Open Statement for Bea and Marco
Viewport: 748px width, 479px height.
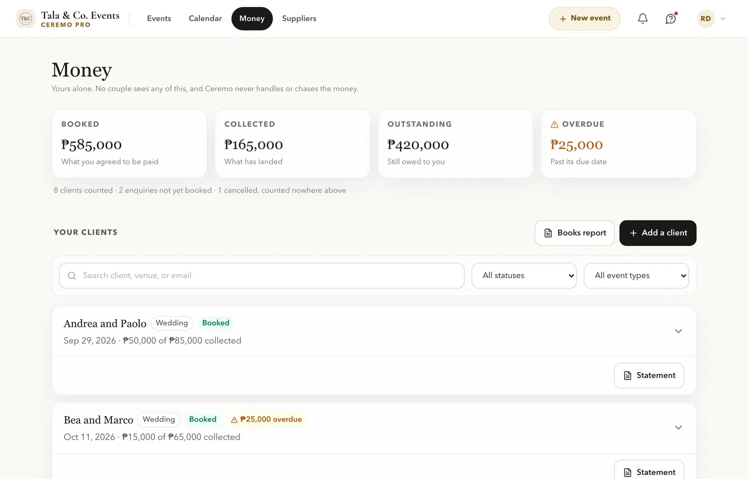point(649,470)
